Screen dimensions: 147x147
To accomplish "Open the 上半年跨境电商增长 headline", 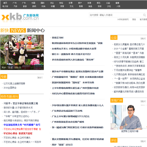I will pos(75,88).
